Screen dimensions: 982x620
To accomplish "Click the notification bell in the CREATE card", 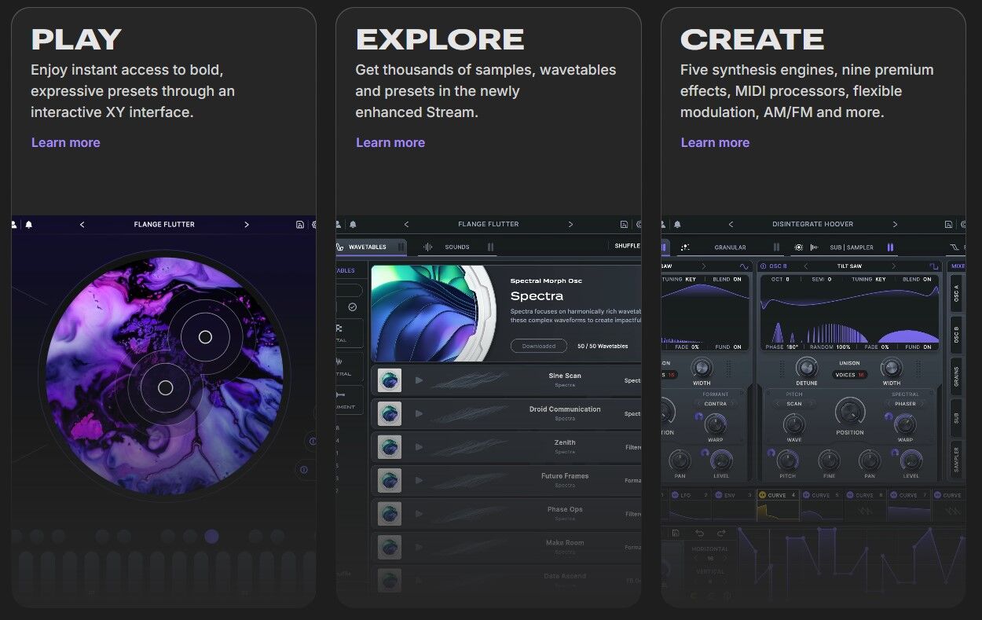I will tap(677, 225).
